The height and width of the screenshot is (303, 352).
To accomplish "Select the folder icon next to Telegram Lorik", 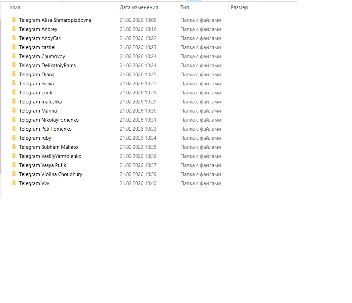I will (14, 92).
